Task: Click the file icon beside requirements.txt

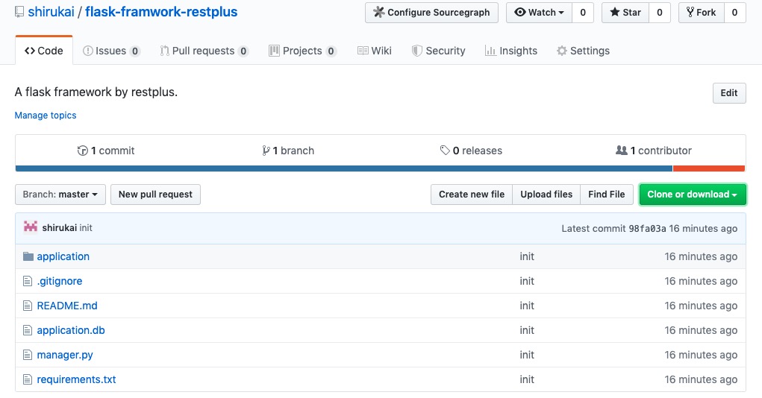Action: tap(28, 379)
